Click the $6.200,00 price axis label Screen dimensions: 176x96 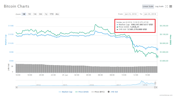tap(164, 26)
